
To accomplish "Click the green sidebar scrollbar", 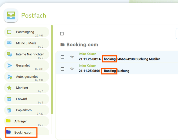I will pos(52,69).
